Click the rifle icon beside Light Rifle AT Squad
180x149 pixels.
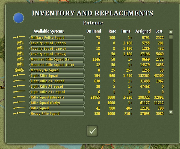click(19, 86)
